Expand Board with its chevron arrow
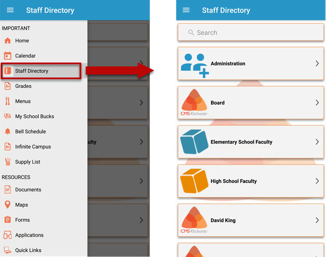326x257 pixels. 317,103
